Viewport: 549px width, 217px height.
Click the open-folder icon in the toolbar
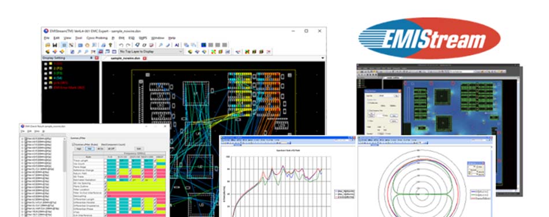pos(47,45)
